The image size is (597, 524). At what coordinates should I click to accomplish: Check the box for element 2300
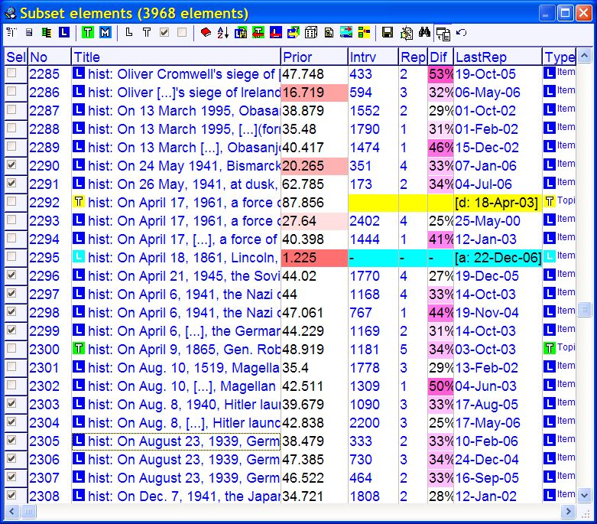tap(11, 348)
